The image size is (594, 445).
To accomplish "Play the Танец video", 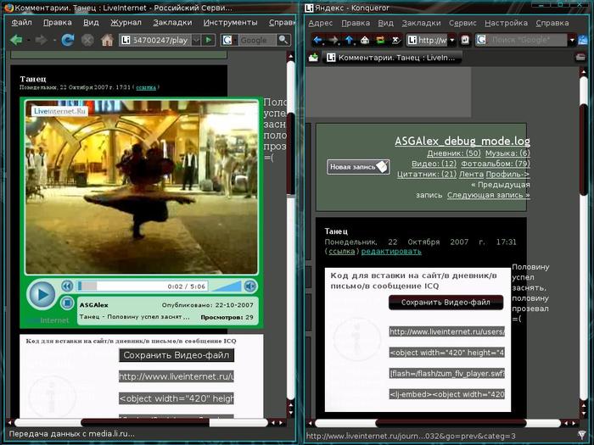I will tap(41, 294).
